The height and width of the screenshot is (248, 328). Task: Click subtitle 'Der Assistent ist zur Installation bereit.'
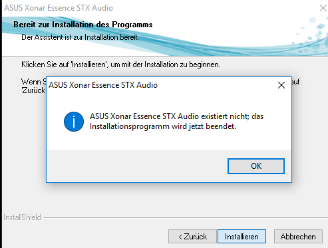(80, 37)
